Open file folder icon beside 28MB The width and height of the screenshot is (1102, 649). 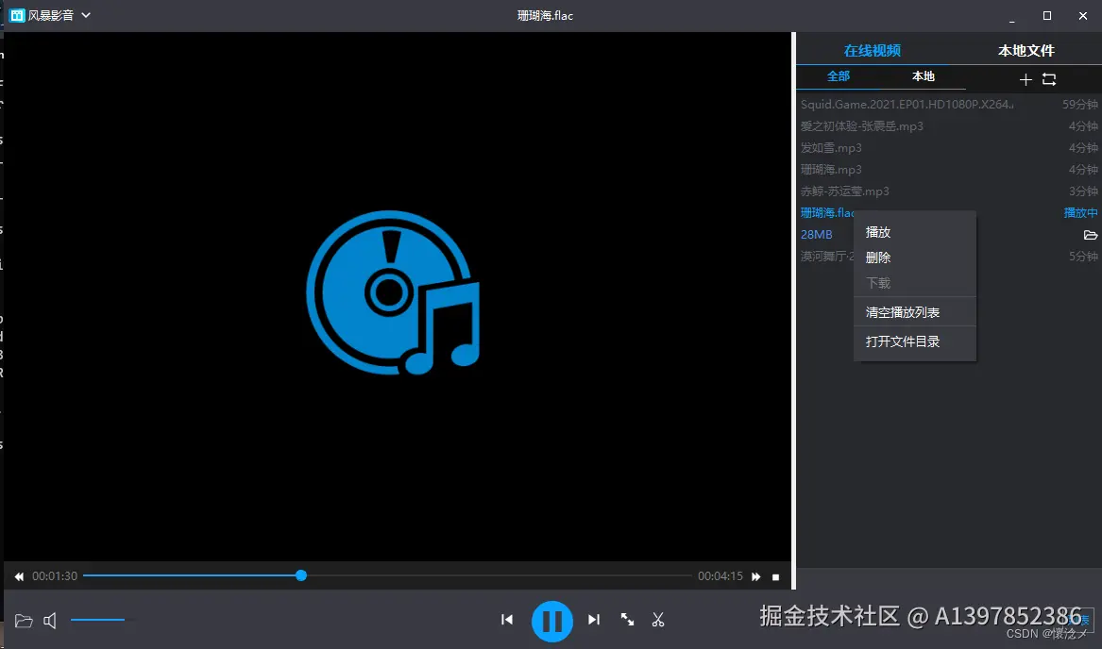click(x=1090, y=235)
